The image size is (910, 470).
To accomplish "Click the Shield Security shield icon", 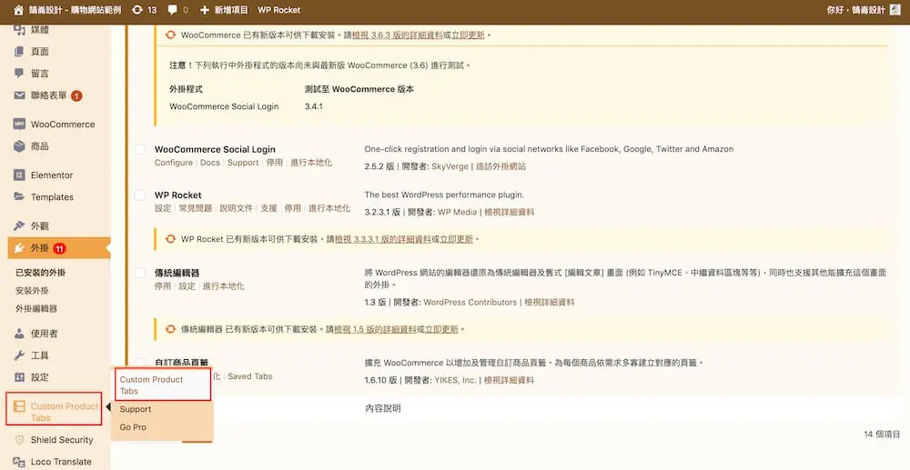I will [x=19, y=440].
